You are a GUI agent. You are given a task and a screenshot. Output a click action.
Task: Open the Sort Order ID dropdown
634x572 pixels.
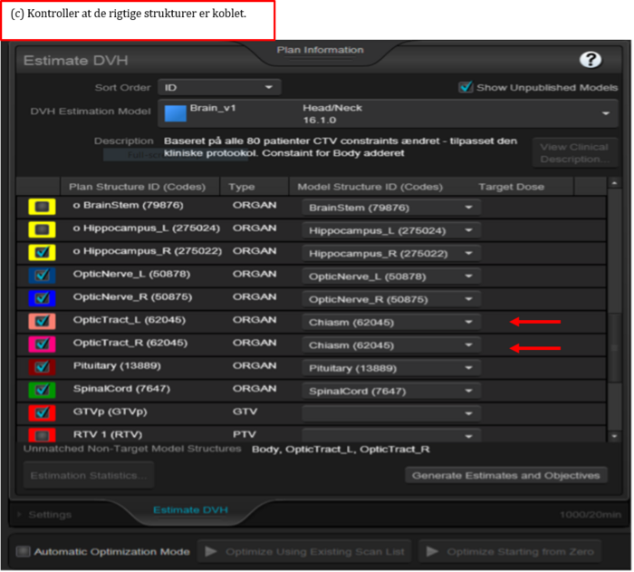tap(218, 87)
